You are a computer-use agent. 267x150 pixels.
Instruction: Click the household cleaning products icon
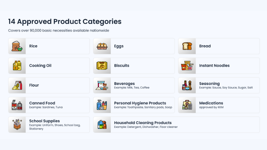102,125
